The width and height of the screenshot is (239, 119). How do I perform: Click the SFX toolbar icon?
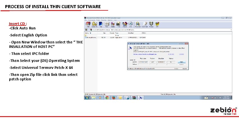pyautogui.click(x=157, y=24)
